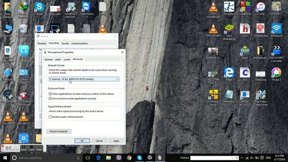Click Cancel in Microphone Properties
The width and height of the screenshot is (288, 162).
[x=99, y=141]
